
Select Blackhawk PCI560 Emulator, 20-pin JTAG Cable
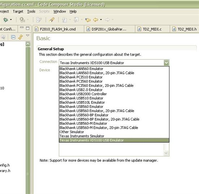tap(114, 85)
